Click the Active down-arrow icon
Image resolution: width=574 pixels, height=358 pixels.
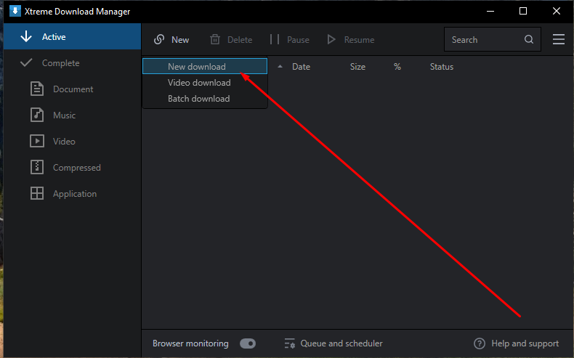[26, 36]
